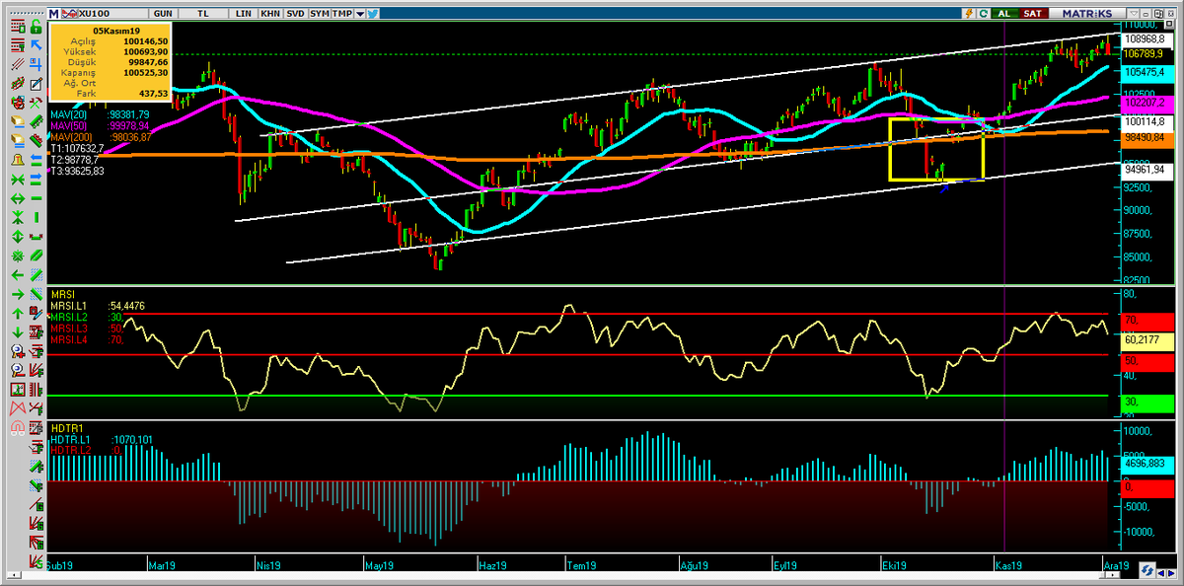This screenshot has width=1184, height=586.
Task: Refresh chart with green circular arrow
Action: click(984, 14)
